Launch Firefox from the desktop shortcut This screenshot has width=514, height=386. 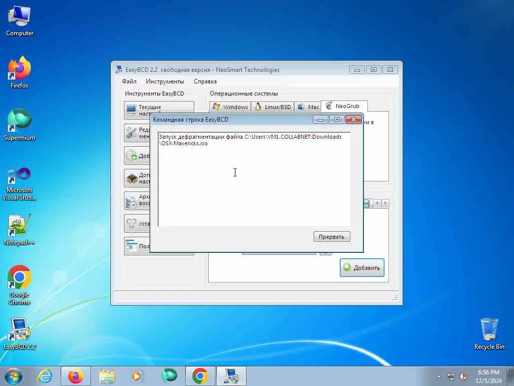[20, 72]
